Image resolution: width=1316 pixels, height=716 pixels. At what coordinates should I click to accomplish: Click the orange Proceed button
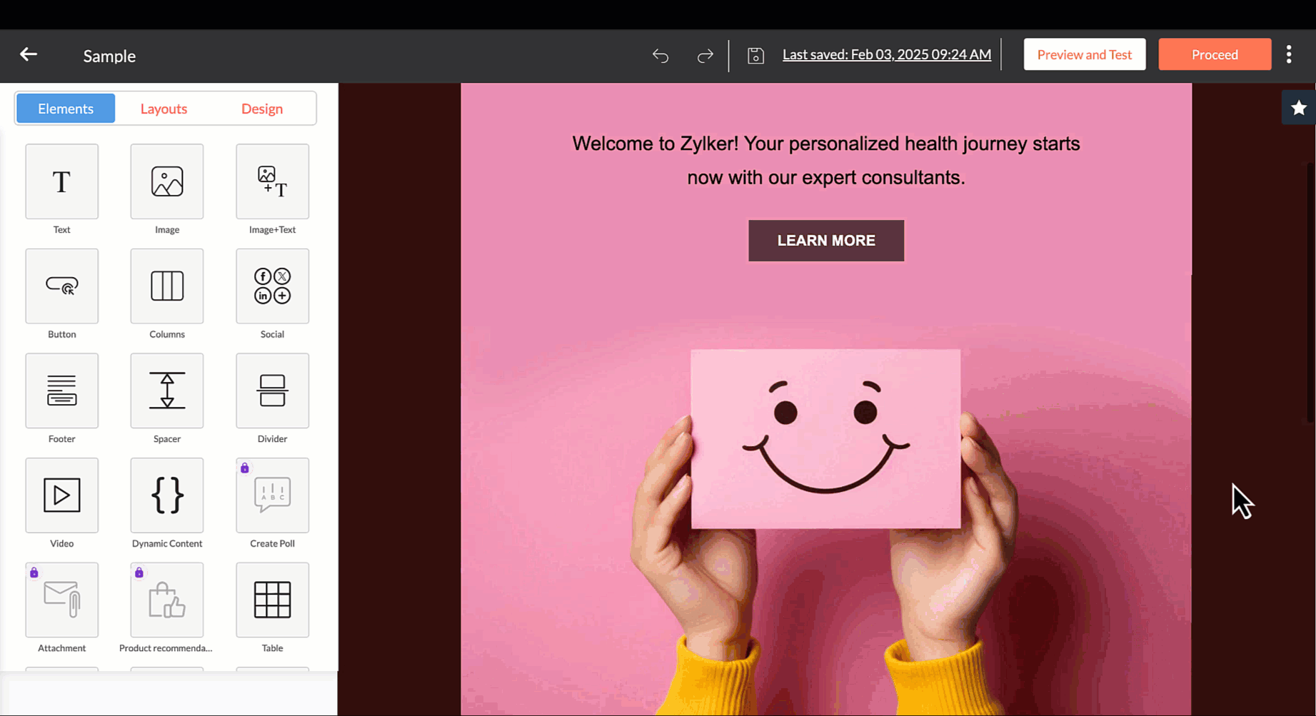click(1215, 54)
